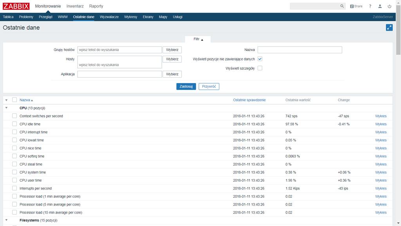Open the user profile icon
This screenshot has height=226, width=401.
(380, 6)
